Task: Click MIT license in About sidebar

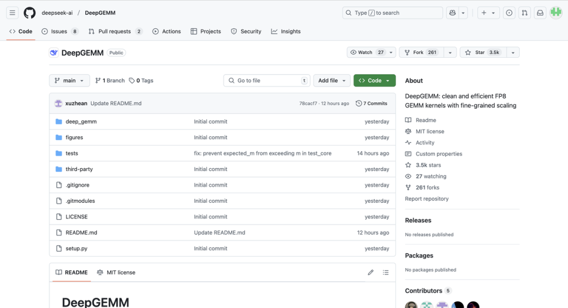Action: point(430,131)
